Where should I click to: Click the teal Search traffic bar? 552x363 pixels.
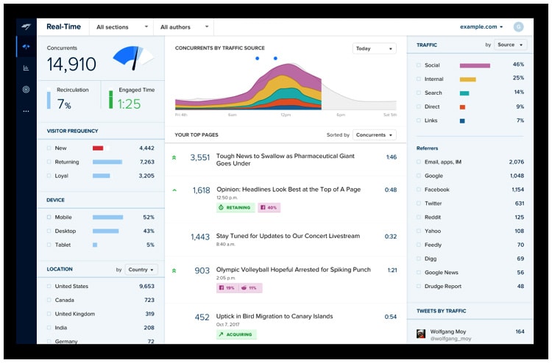pyautogui.click(x=464, y=93)
